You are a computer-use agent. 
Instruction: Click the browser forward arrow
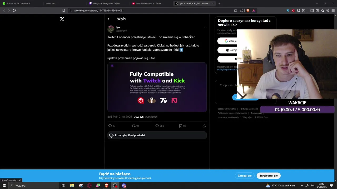9,10
